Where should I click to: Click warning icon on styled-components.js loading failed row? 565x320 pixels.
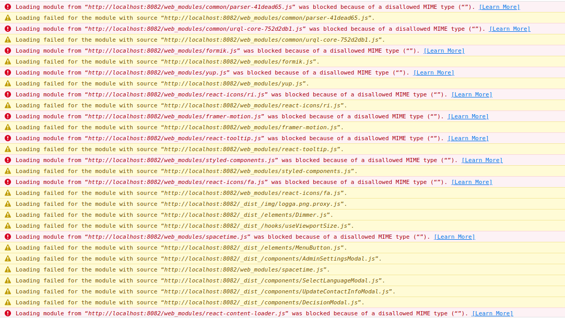(8, 171)
